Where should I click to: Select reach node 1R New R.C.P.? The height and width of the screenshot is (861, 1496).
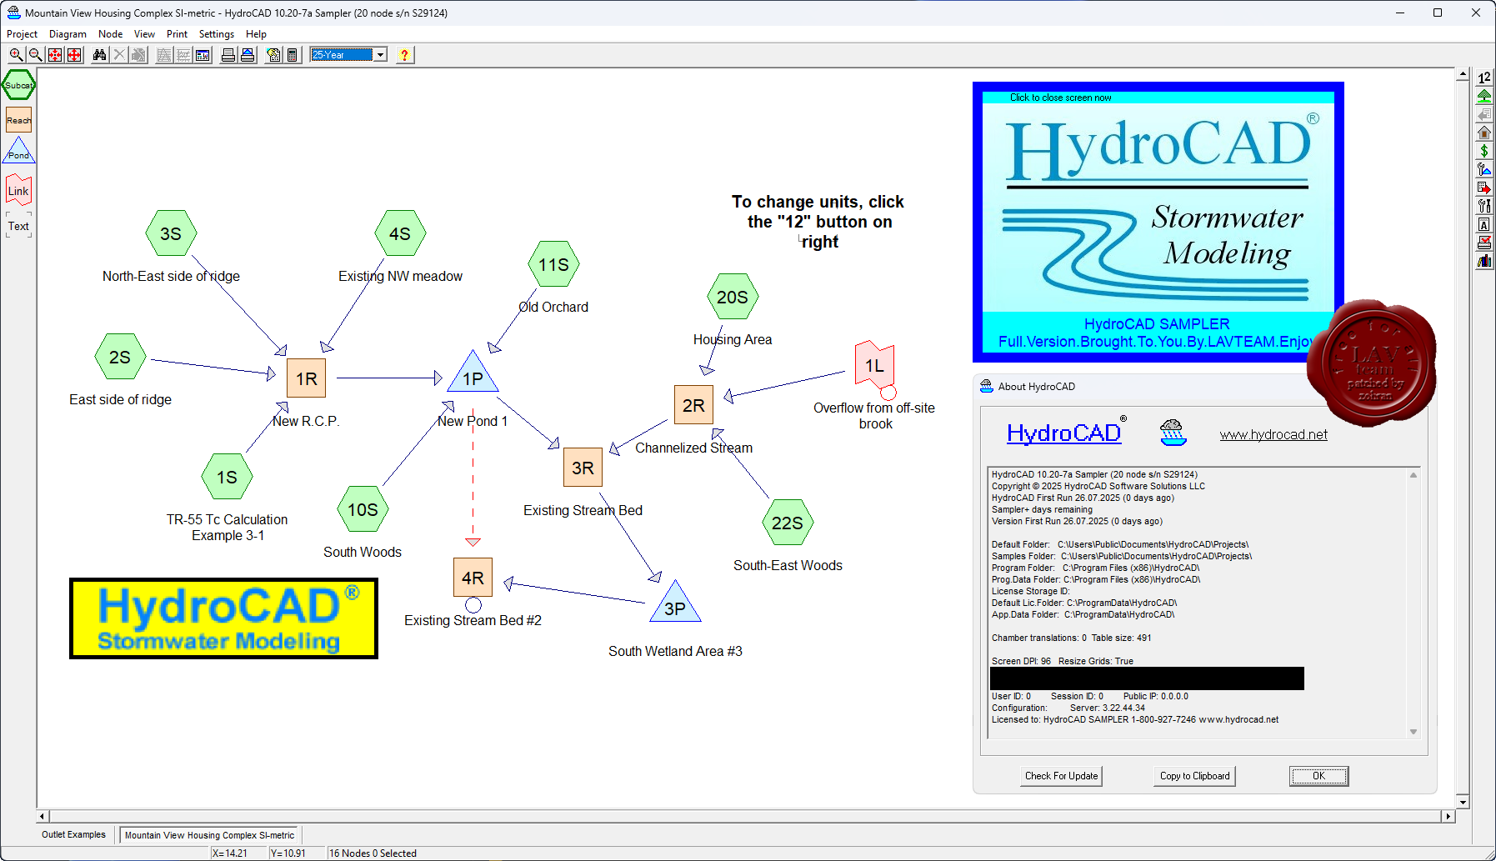(306, 378)
